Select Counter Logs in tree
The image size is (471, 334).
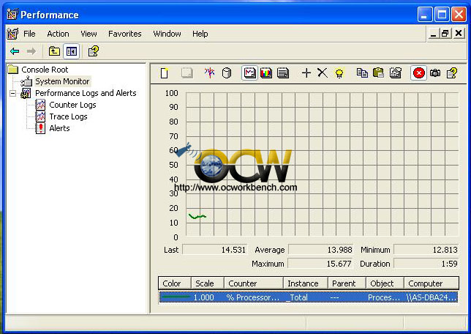[72, 105]
